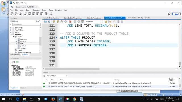The image size is (182, 102).
Task: Refresh the schemas list icon
Action: (37, 21)
